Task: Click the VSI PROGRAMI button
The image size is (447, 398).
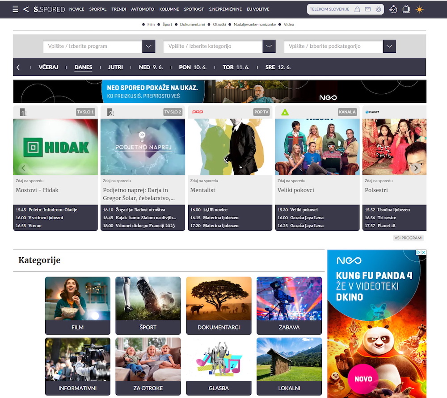Action: click(x=409, y=238)
